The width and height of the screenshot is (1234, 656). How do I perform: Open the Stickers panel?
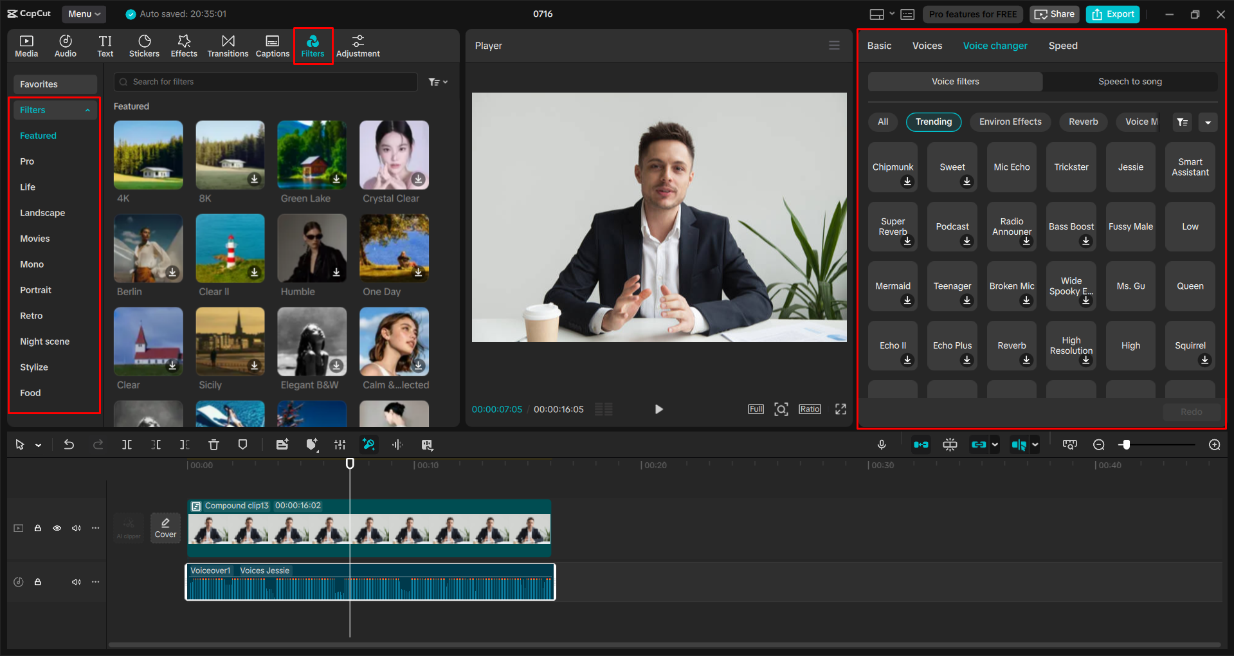(x=144, y=46)
